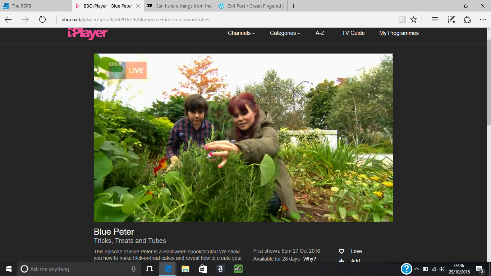The width and height of the screenshot is (491, 276).
Task: Open the TV Guide link
Action: (x=353, y=33)
